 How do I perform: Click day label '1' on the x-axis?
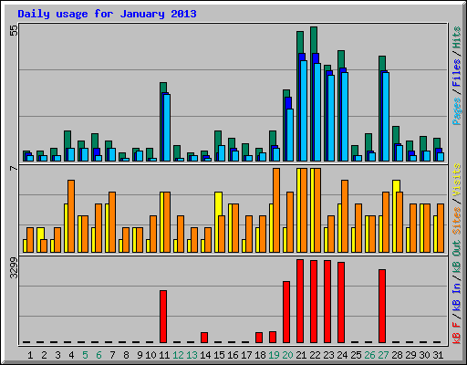[x=30, y=355]
